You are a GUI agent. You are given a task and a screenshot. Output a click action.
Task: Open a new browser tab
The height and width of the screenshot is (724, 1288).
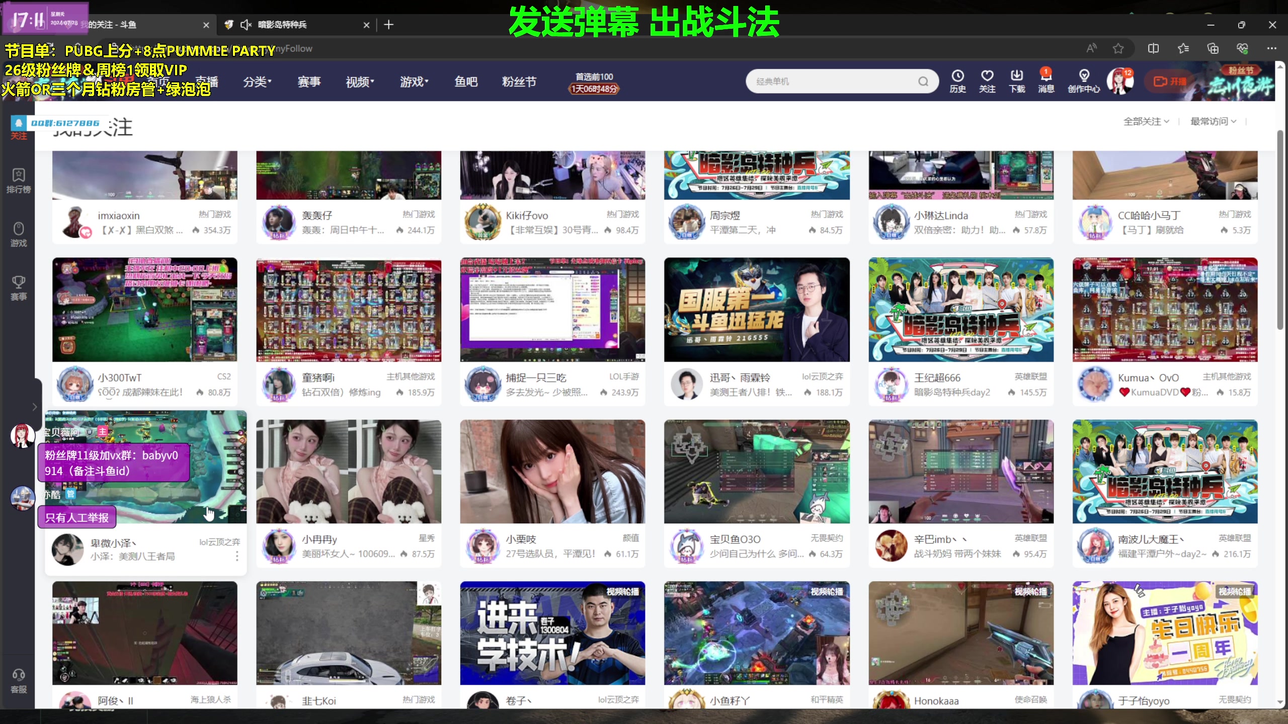point(388,25)
